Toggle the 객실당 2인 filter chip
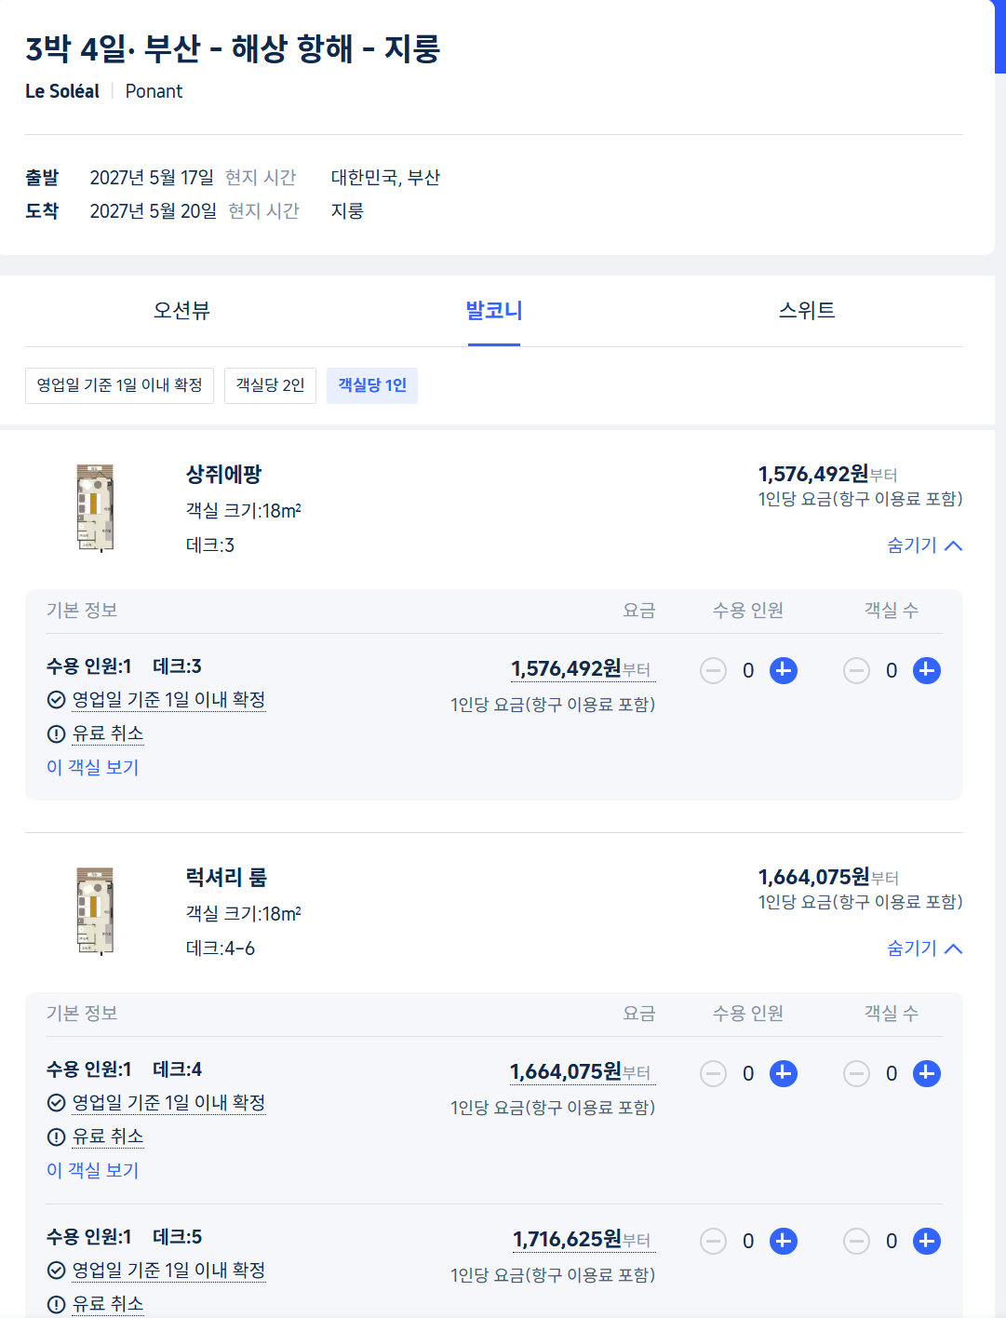This screenshot has width=1006, height=1318. pyautogui.click(x=270, y=385)
